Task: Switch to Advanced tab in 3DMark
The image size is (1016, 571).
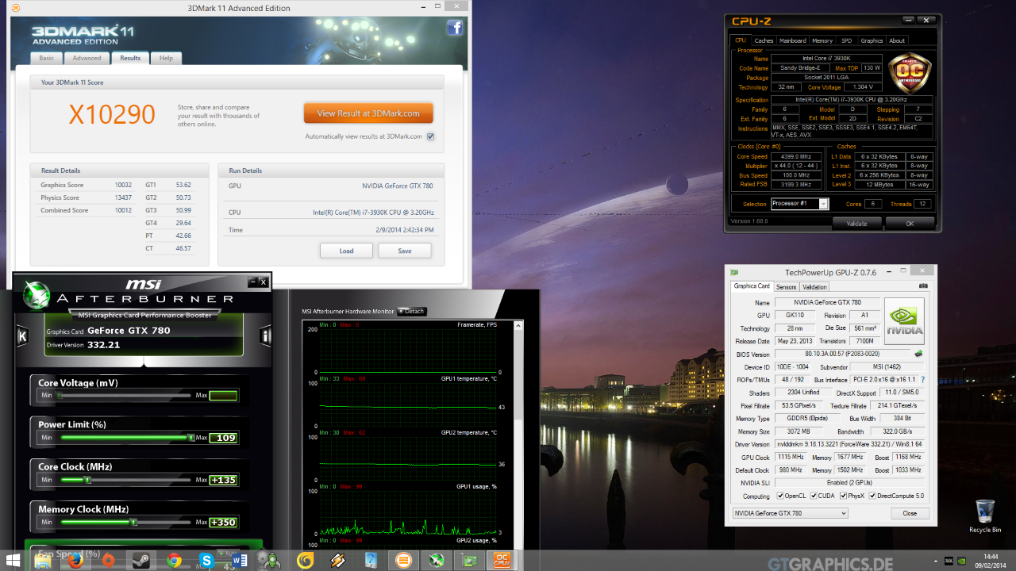Action: point(87,58)
